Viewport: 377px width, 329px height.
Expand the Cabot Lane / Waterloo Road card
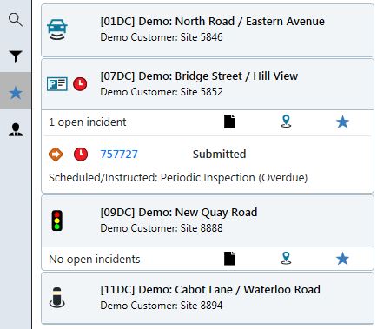point(208,298)
